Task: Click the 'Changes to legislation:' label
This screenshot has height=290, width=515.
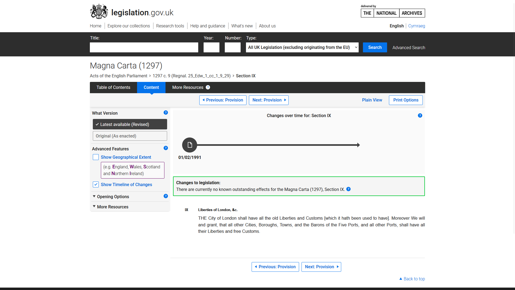Action: coord(198,183)
